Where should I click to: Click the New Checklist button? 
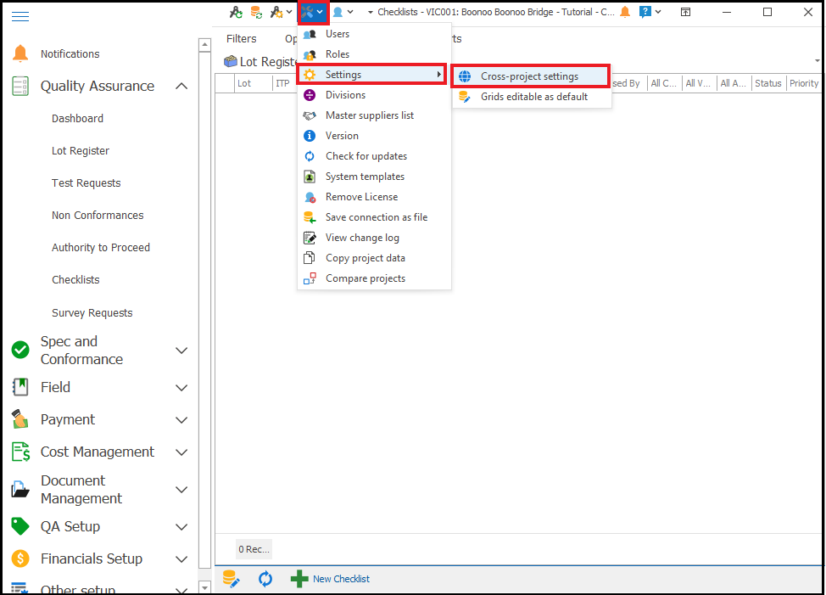coord(331,579)
